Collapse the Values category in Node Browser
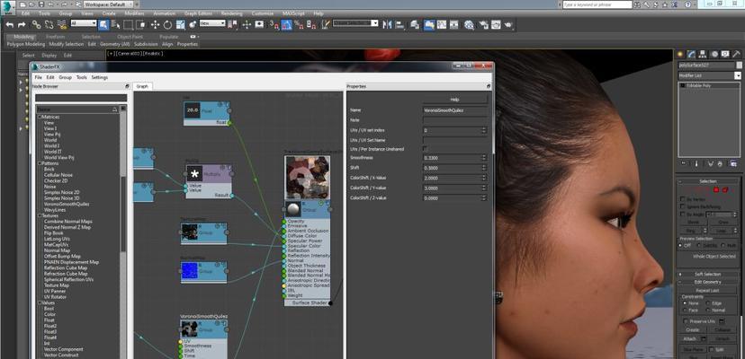Viewport: 745px width, 359px height. coord(40,302)
